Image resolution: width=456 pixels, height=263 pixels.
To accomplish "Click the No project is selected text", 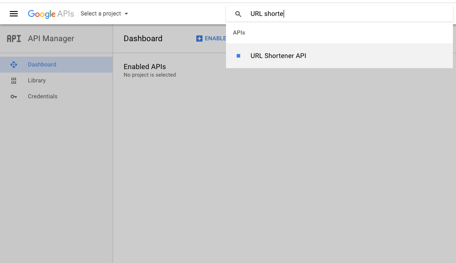I will point(149,75).
